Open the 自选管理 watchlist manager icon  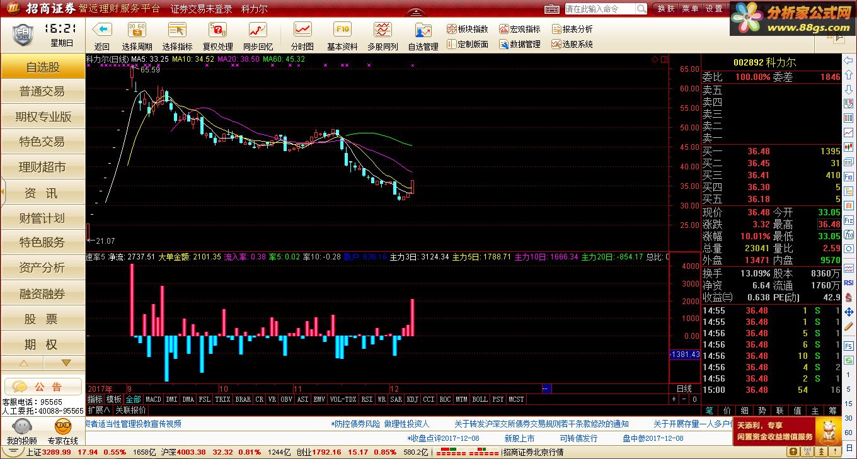click(x=423, y=30)
